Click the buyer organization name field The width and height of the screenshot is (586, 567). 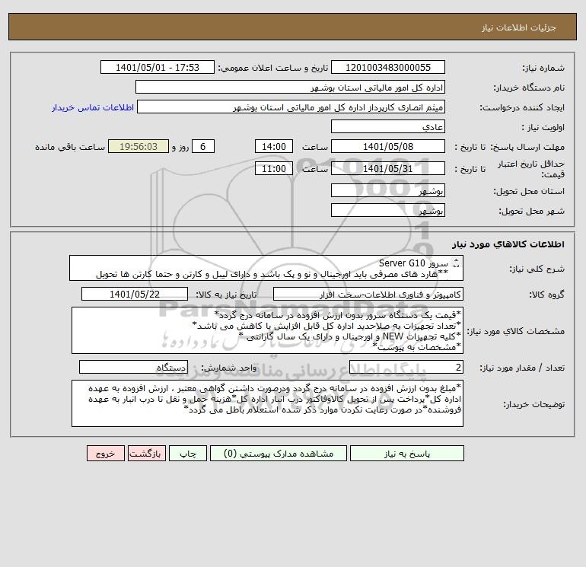click(290, 87)
